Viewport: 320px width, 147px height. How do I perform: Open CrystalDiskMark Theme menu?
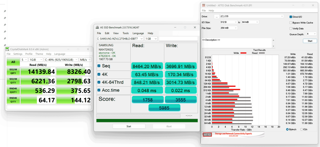click(39, 54)
